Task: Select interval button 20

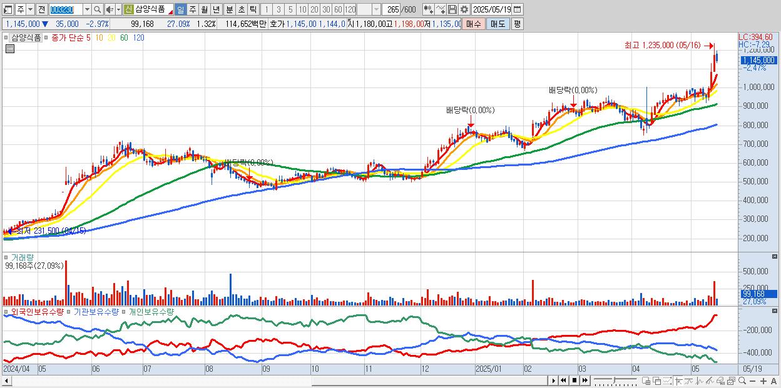Action: 314,9
